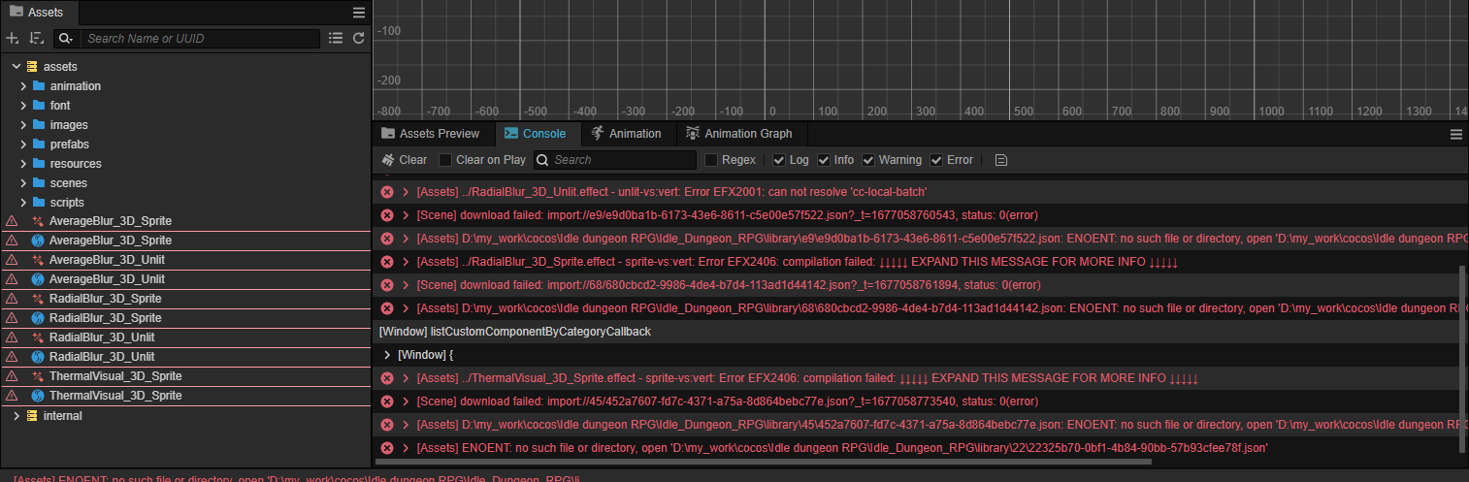Expand the prefabs folder
Image resolution: width=1469 pixels, height=482 pixels.
click(24, 145)
